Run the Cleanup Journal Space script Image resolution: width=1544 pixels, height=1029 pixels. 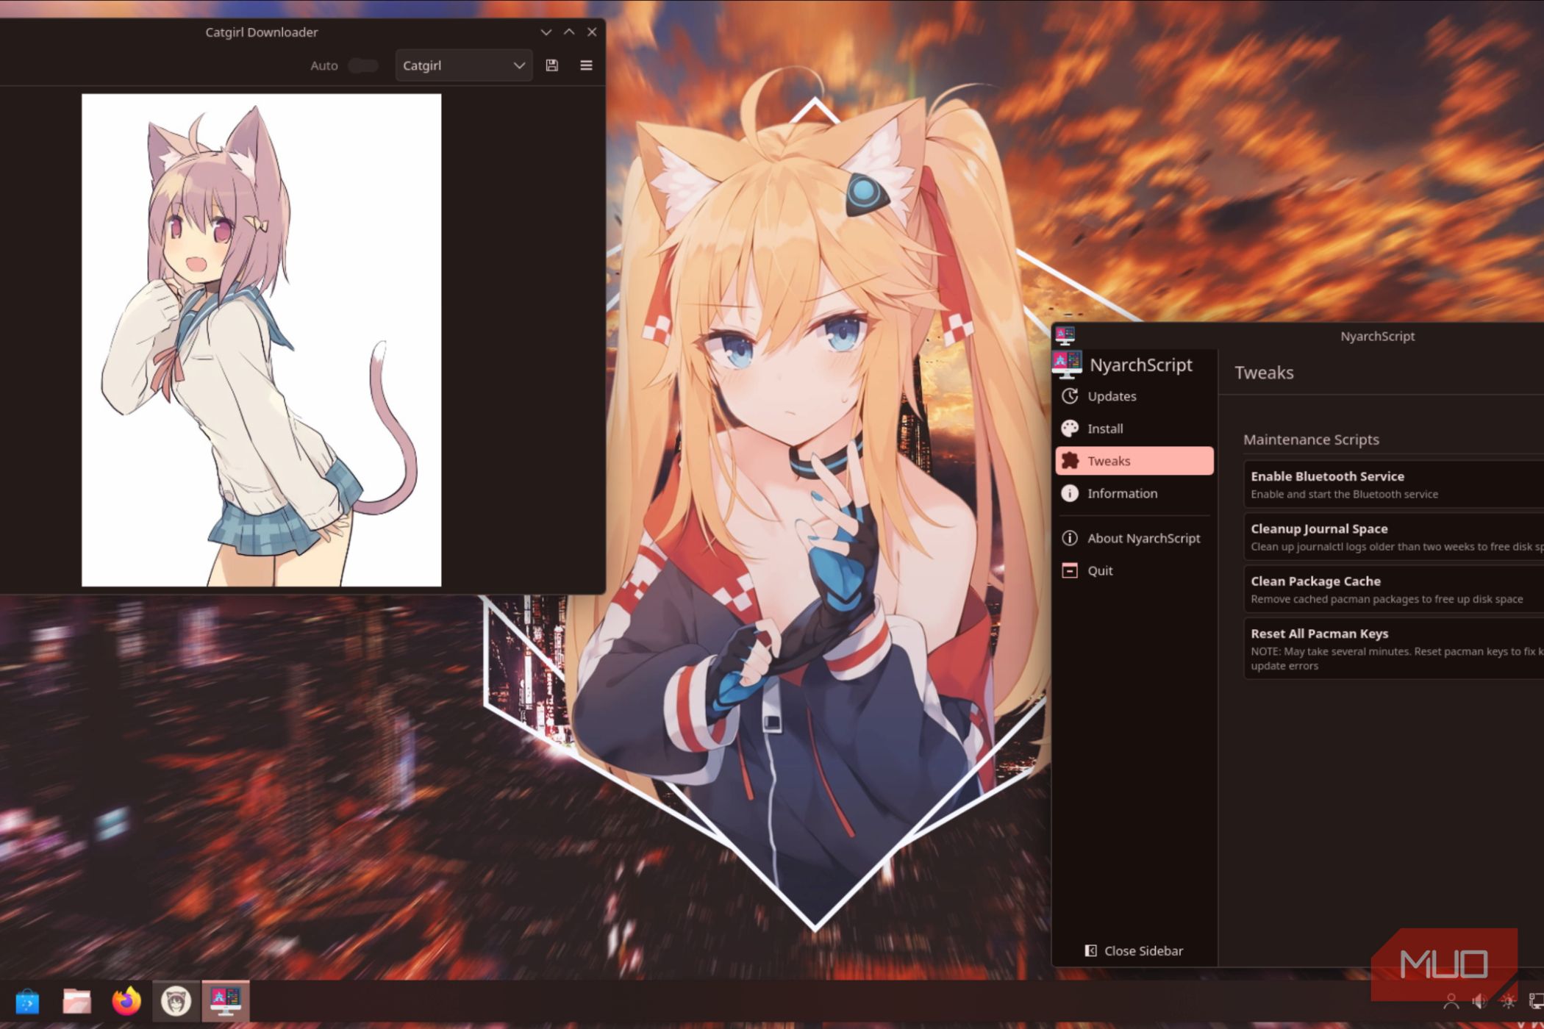1393,537
